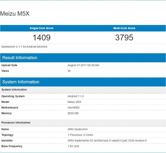
Task: Click the Result Information section header
Action: 83,58
